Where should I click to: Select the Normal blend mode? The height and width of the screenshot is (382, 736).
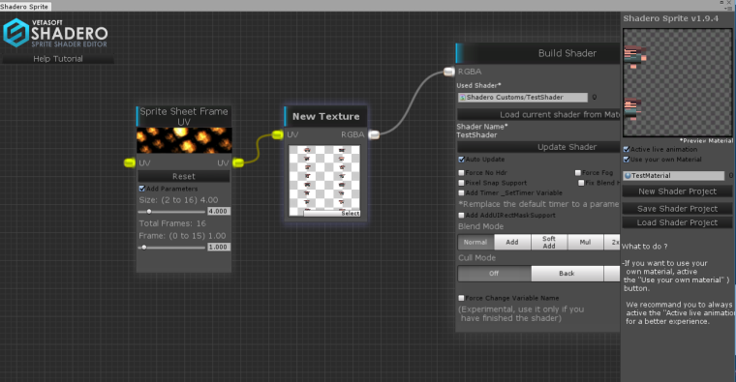(475, 242)
